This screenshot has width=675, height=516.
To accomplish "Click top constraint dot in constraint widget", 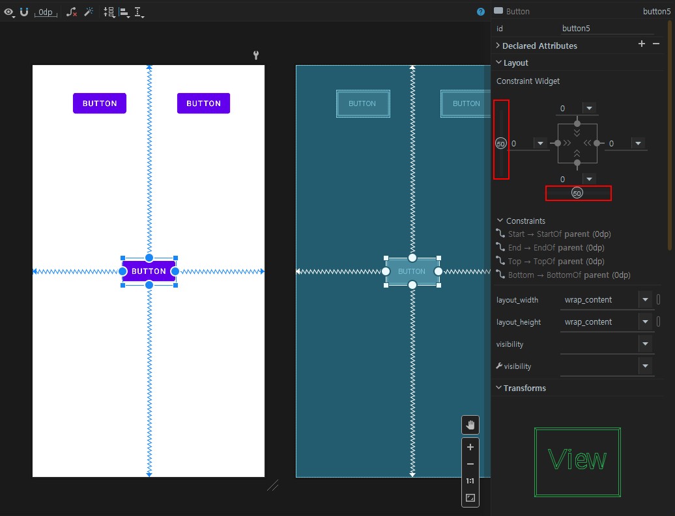I will [x=577, y=124].
